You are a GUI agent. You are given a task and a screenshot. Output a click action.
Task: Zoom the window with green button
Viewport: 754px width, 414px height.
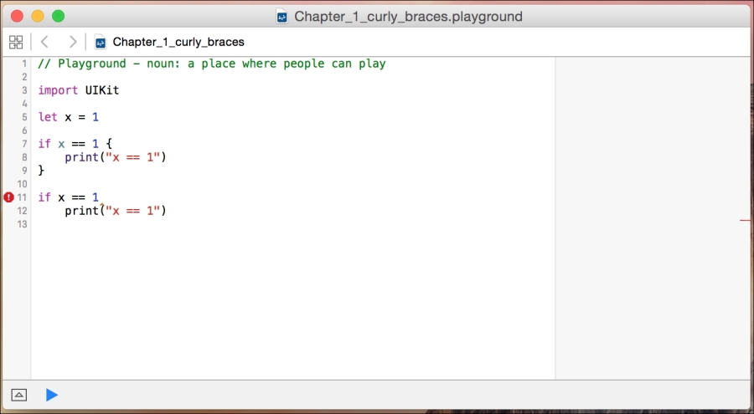point(58,17)
